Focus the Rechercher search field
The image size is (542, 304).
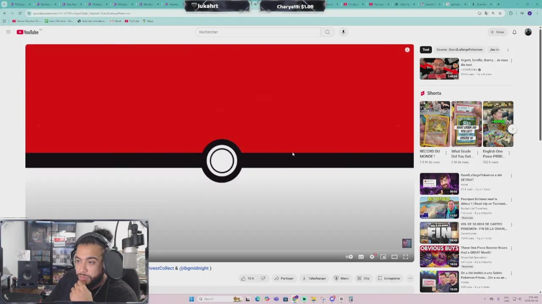[257, 32]
